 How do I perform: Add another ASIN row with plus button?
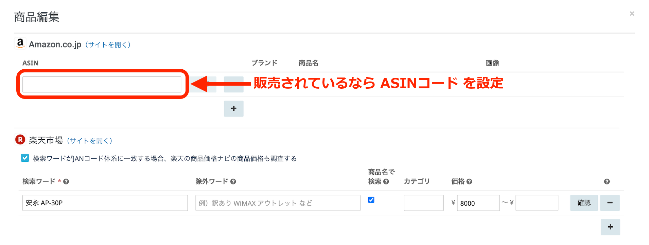tap(234, 109)
